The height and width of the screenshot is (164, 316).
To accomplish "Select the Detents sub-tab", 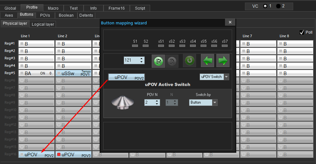I will pos(86,15).
